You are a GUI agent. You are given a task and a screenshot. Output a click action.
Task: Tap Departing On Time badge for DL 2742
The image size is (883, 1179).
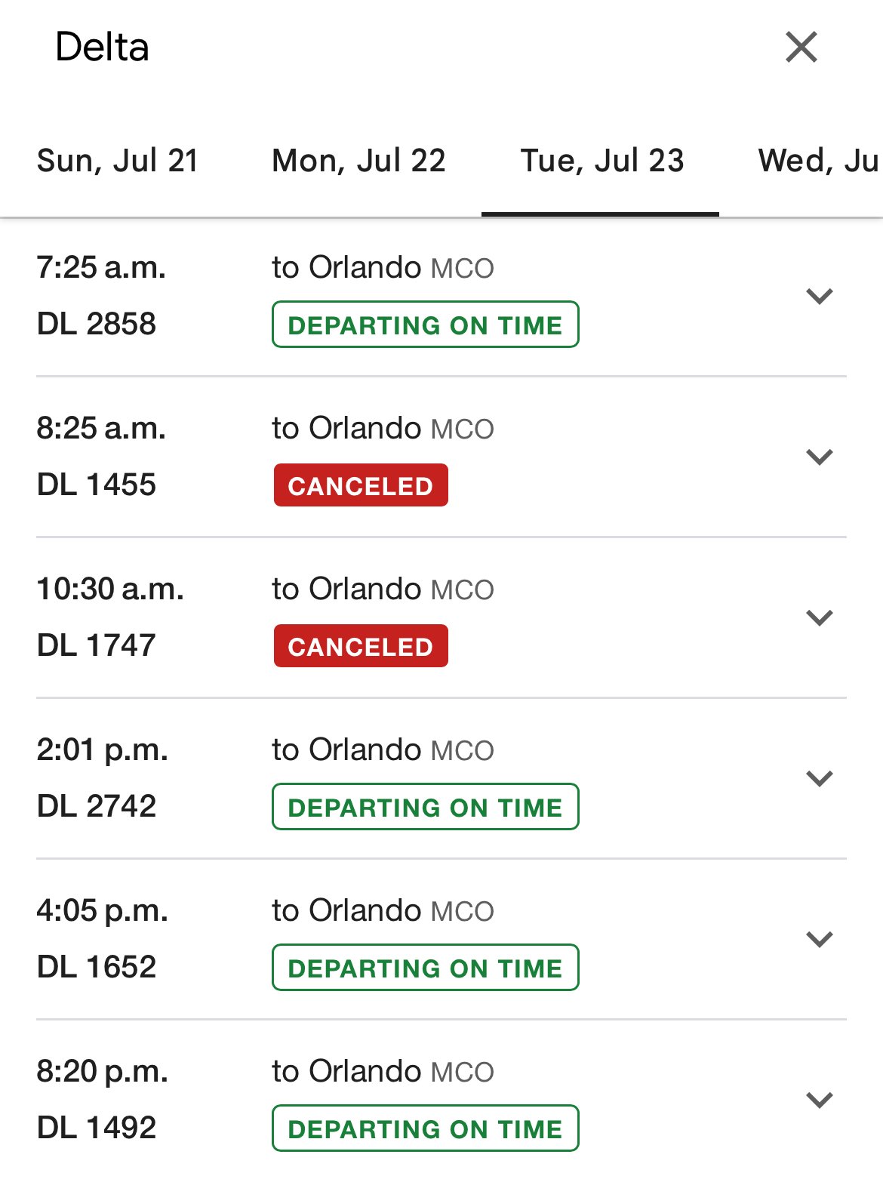(425, 807)
